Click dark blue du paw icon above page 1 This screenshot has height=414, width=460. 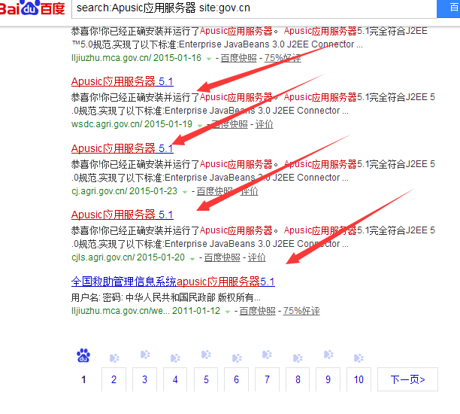(83, 355)
